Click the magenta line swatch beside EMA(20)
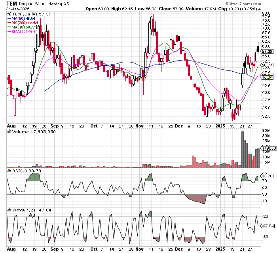277x253 pixels. tap(9, 32)
